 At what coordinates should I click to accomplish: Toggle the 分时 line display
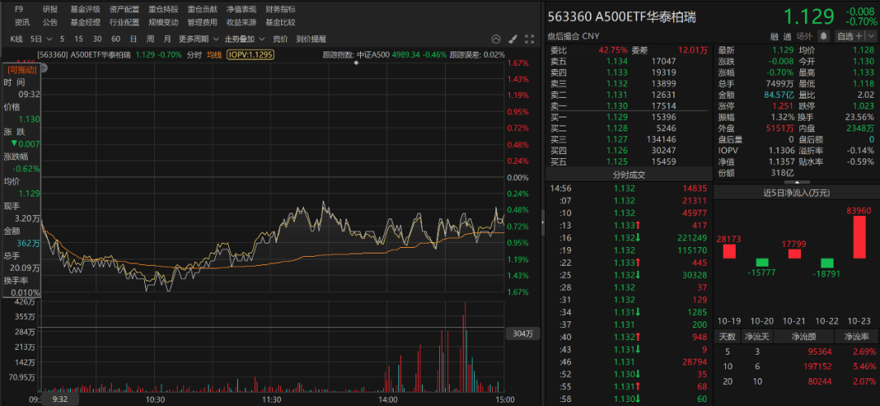point(194,55)
